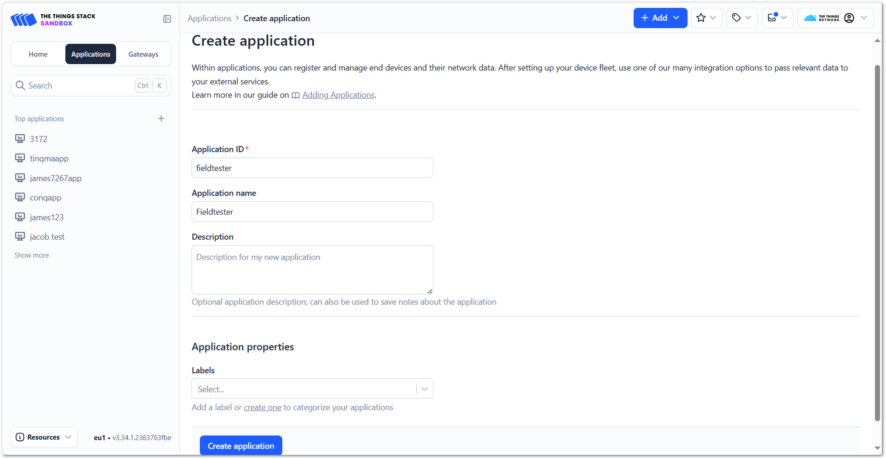The width and height of the screenshot is (886, 459).
Task: Click the Create application button
Action: [x=241, y=446]
